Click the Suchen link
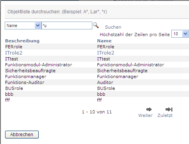The width and height of the screenshot is (189, 144). pyautogui.click(x=113, y=27)
